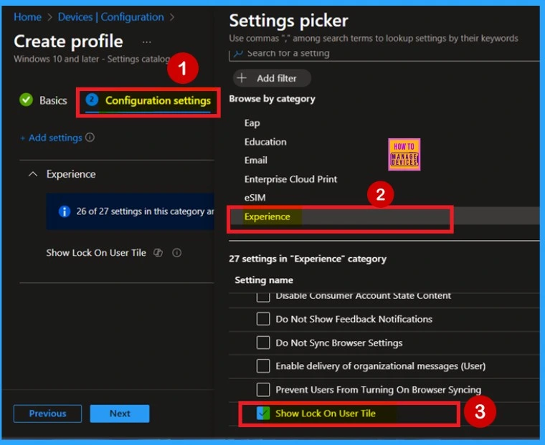Click the Next button

[120, 413]
